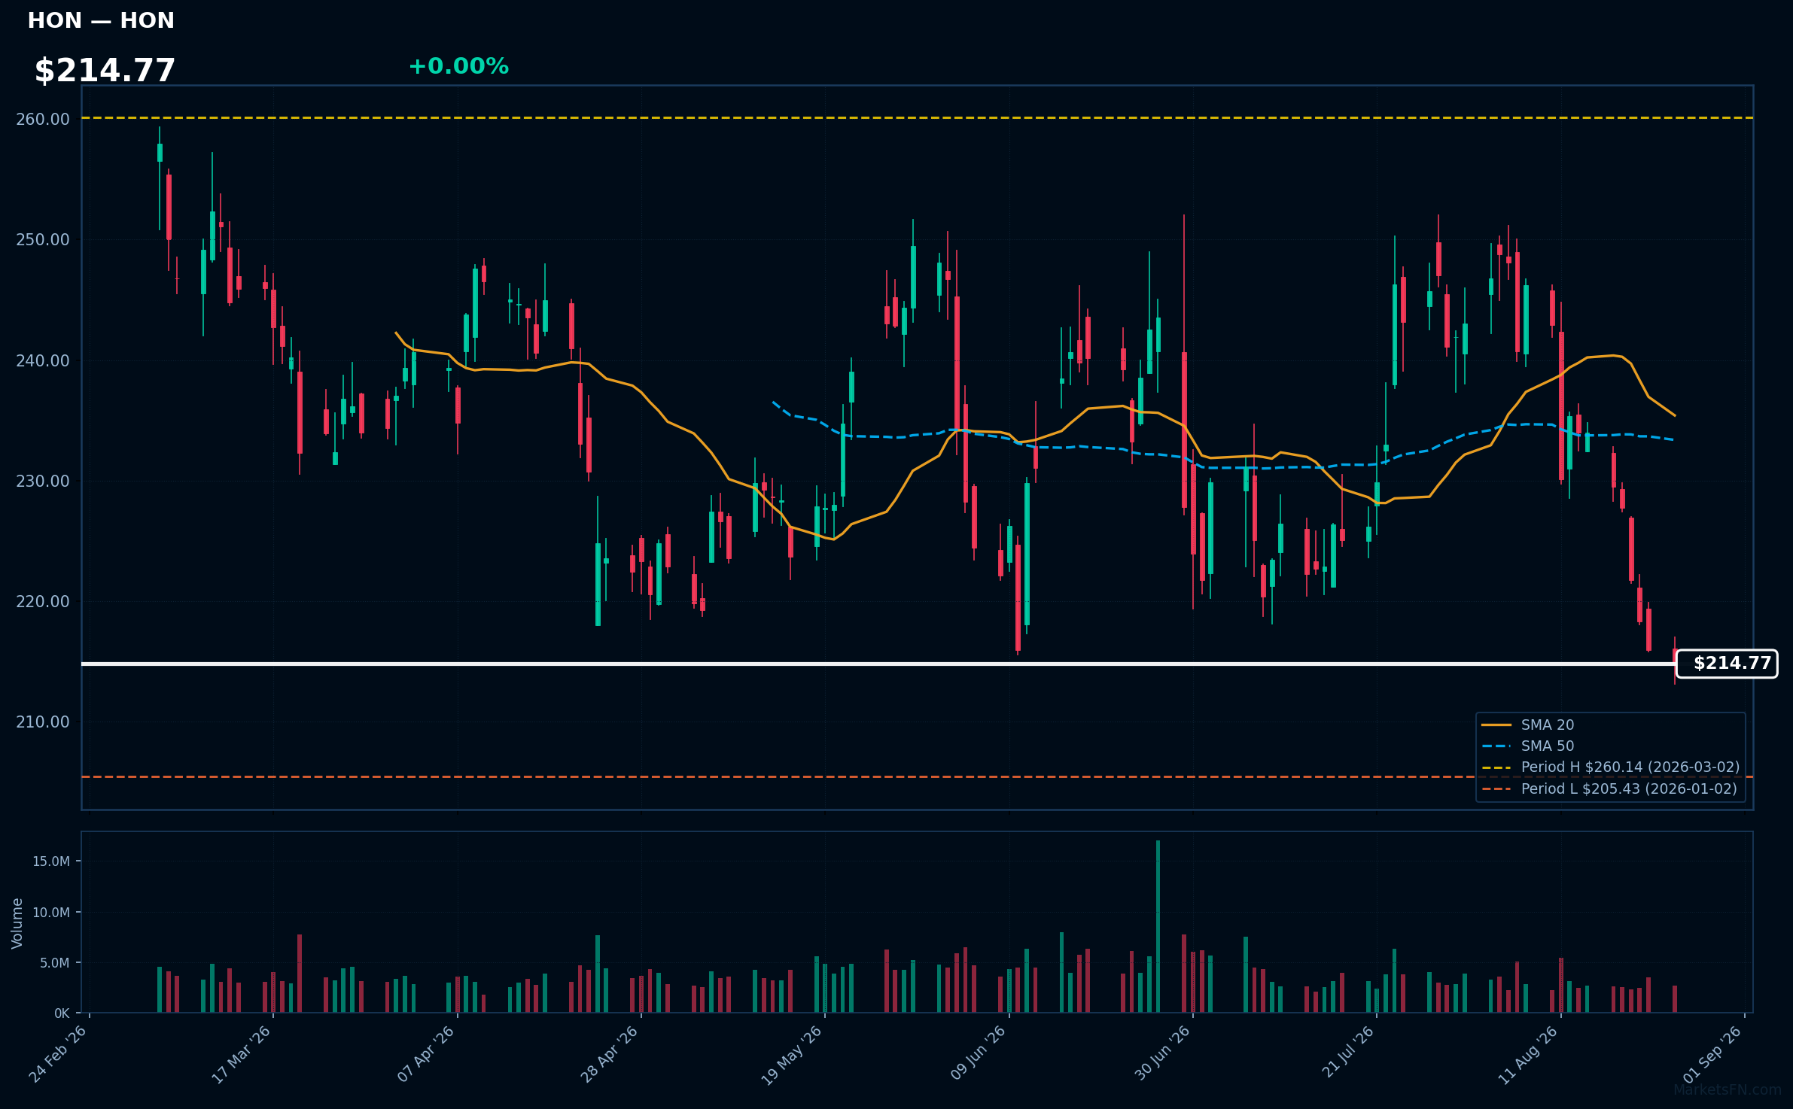Click the $214.77 price tag on right edge
This screenshot has width=1793, height=1109.
[x=1727, y=664]
